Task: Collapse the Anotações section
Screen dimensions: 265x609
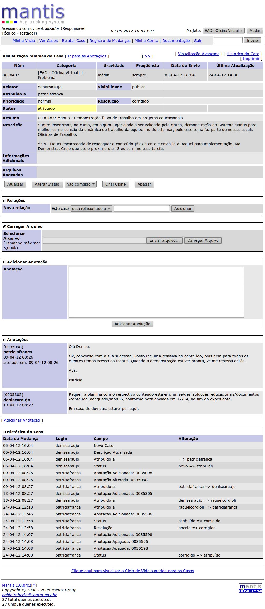Action: (x=4, y=340)
